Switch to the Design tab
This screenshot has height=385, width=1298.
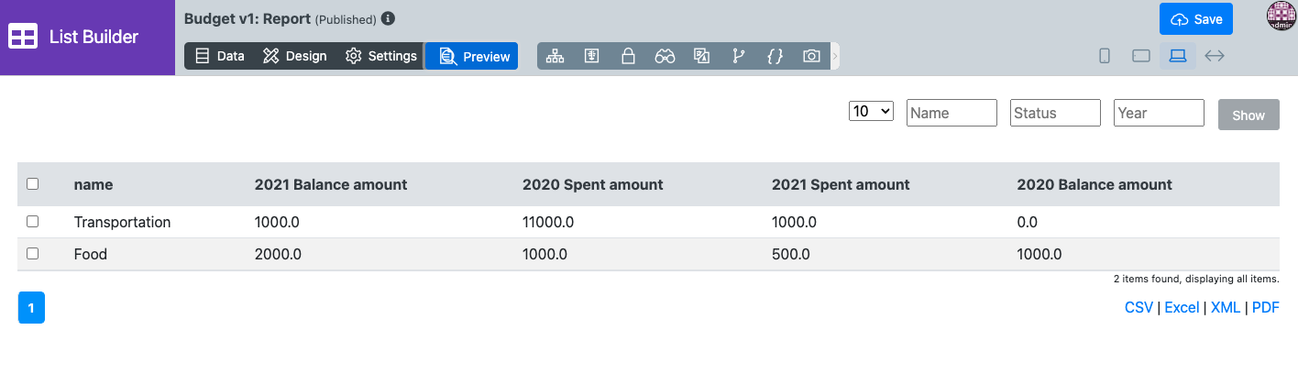click(x=295, y=56)
